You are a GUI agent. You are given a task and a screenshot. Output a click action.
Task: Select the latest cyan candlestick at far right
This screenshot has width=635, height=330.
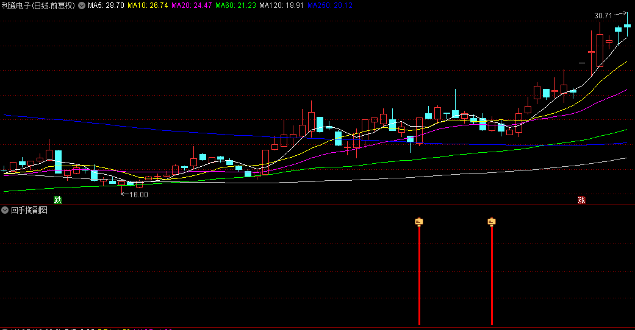[627, 25]
